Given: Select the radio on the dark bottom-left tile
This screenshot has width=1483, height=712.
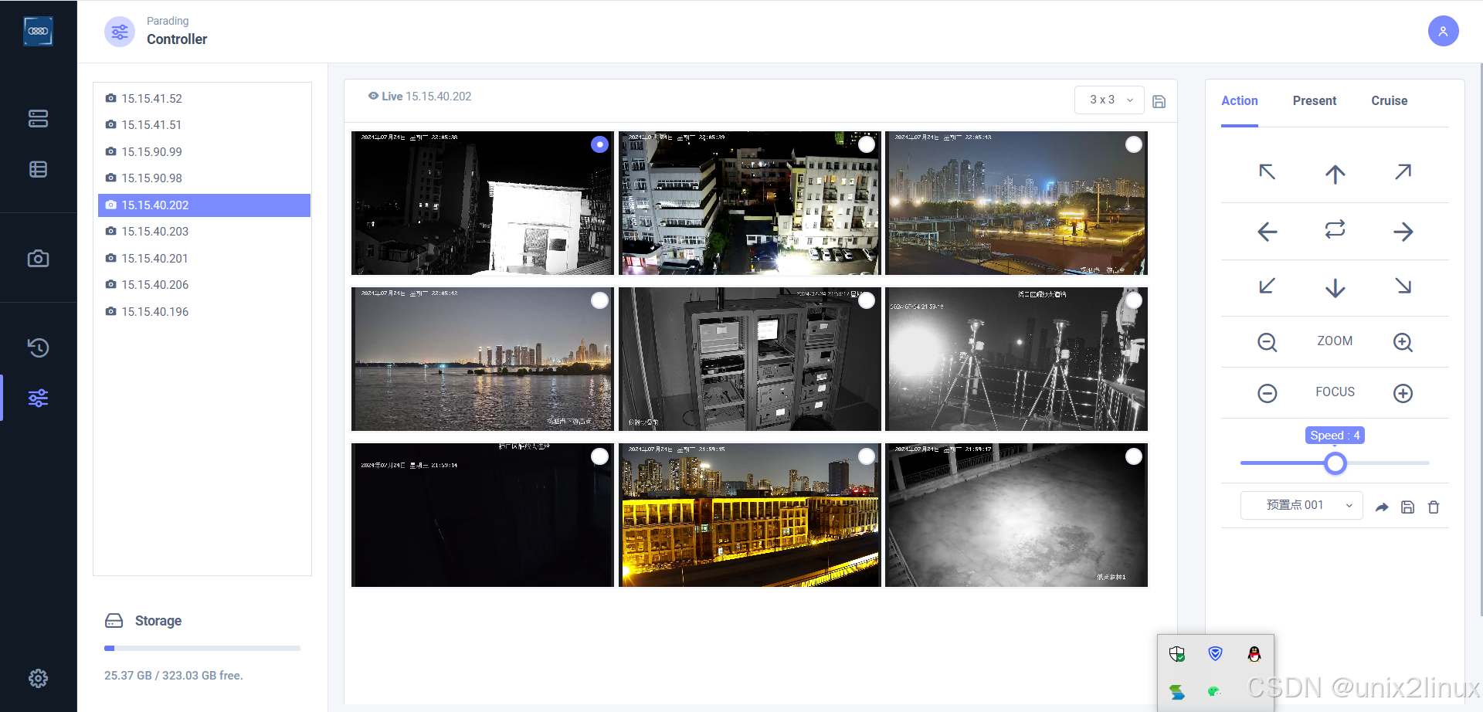Looking at the screenshot, I should coord(599,456).
